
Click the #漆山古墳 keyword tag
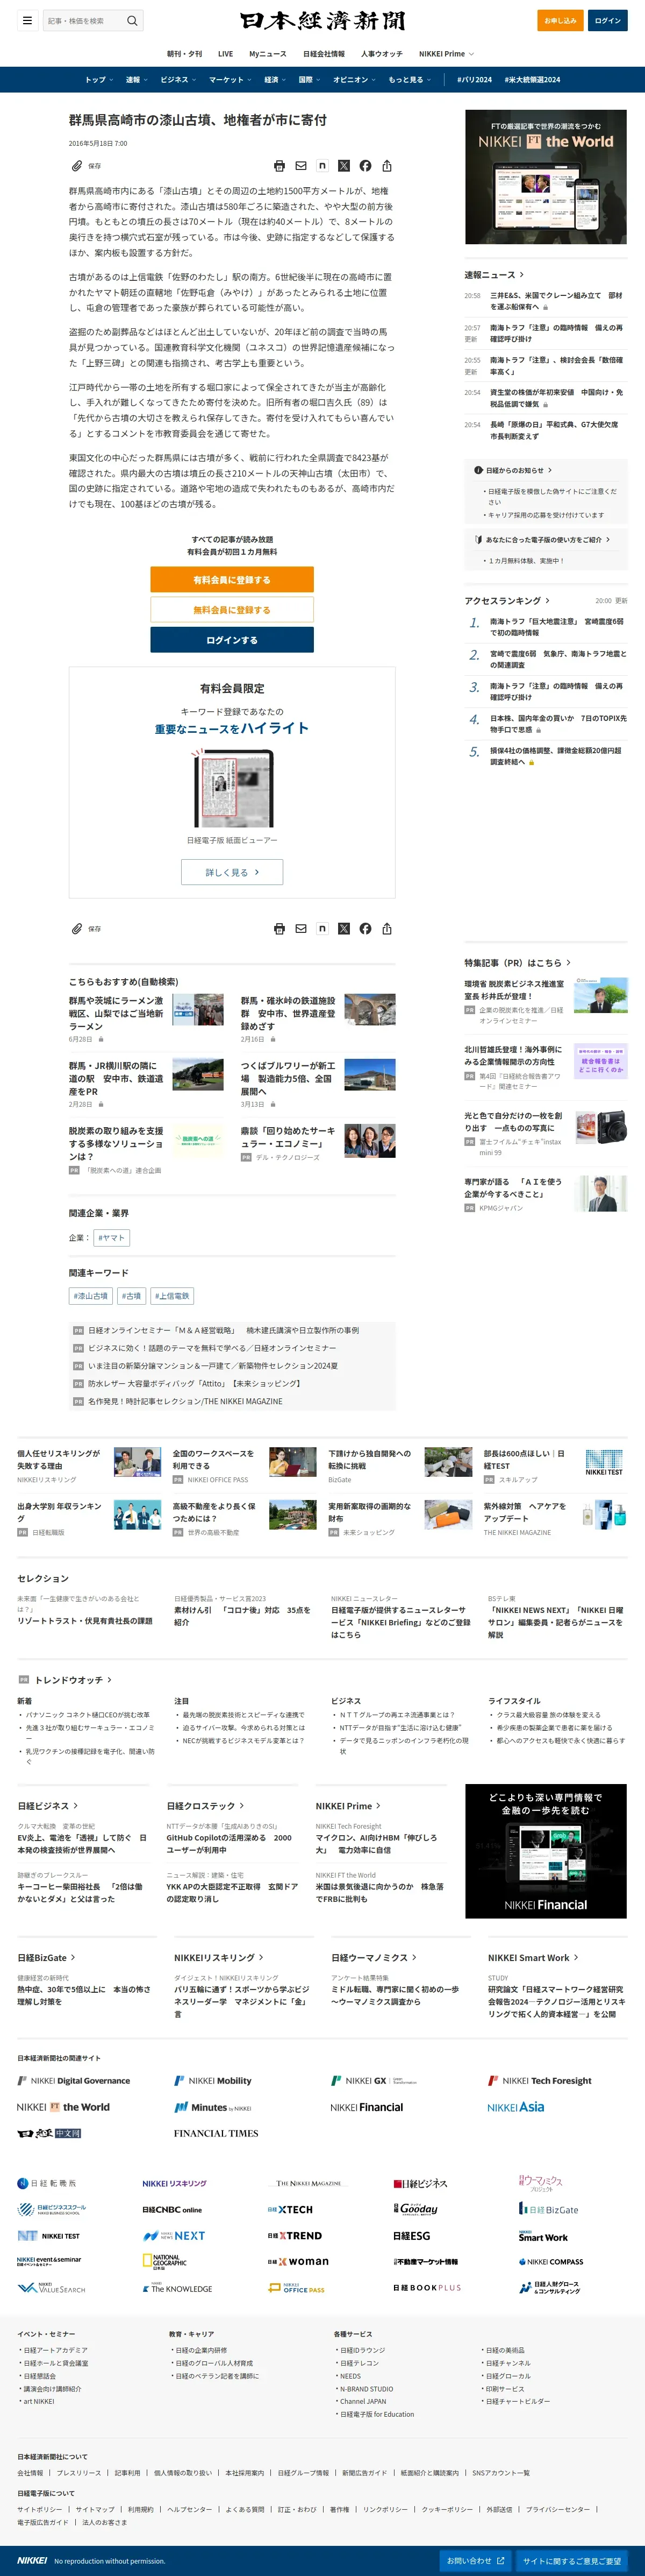[91, 1296]
